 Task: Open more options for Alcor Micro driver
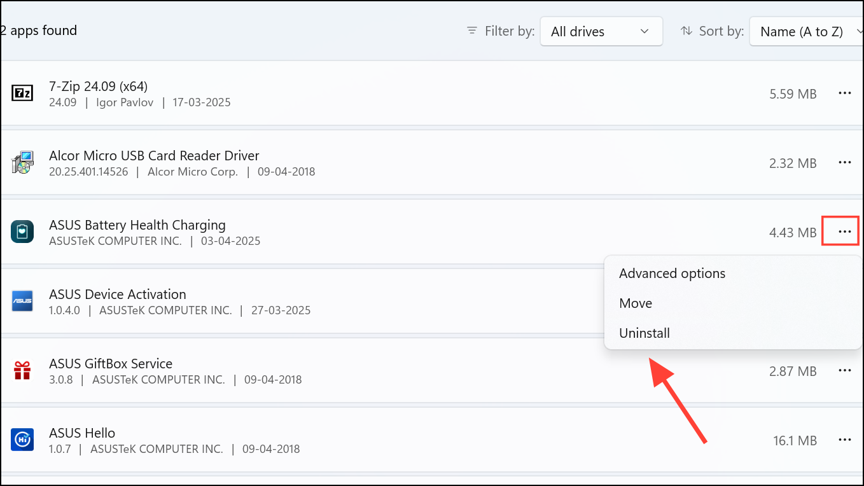coord(844,163)
